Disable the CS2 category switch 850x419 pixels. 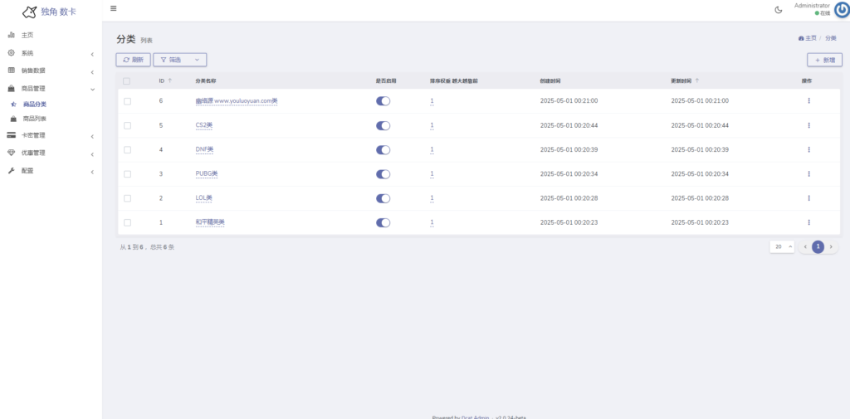pyautogui.click(x=383, y=126)
